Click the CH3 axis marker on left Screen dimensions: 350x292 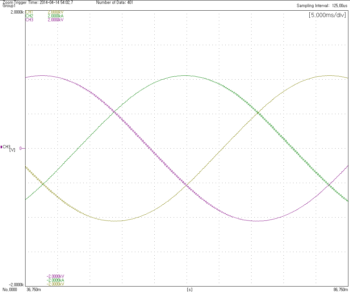6,147
